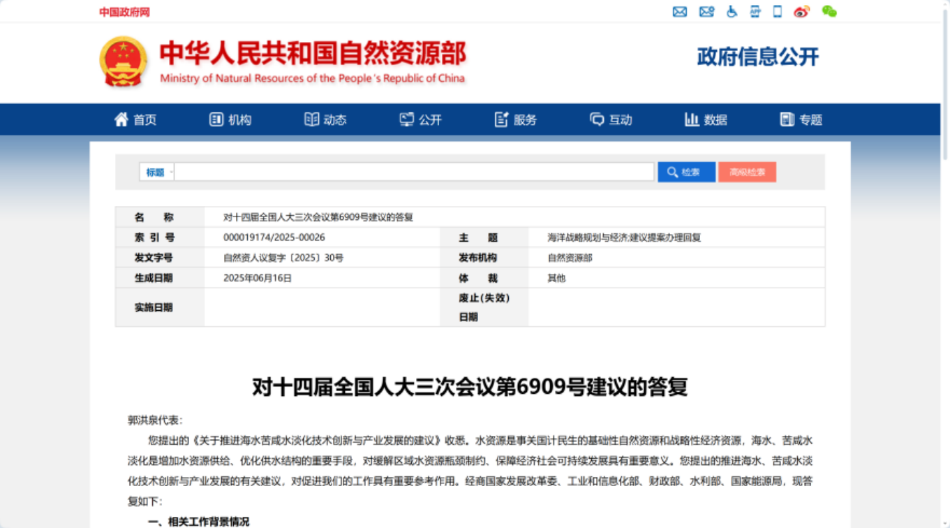Open the 首页 home menu item
Image resolution: width=950 pixels, height=528 pixels.
point(135,120)
